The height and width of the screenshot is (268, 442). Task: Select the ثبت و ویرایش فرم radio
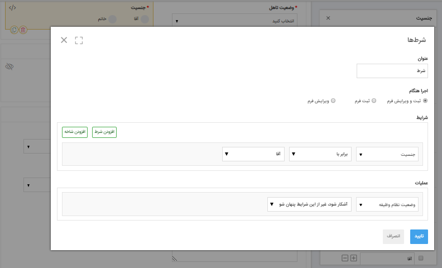pyautogui.click(x=425, y=101)
